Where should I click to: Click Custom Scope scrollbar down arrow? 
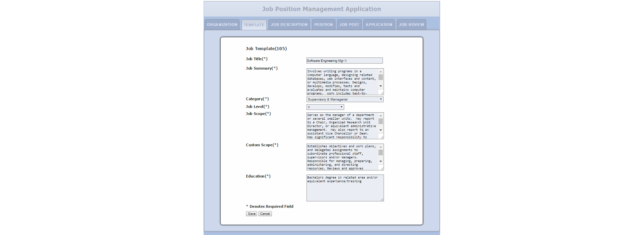381,161
